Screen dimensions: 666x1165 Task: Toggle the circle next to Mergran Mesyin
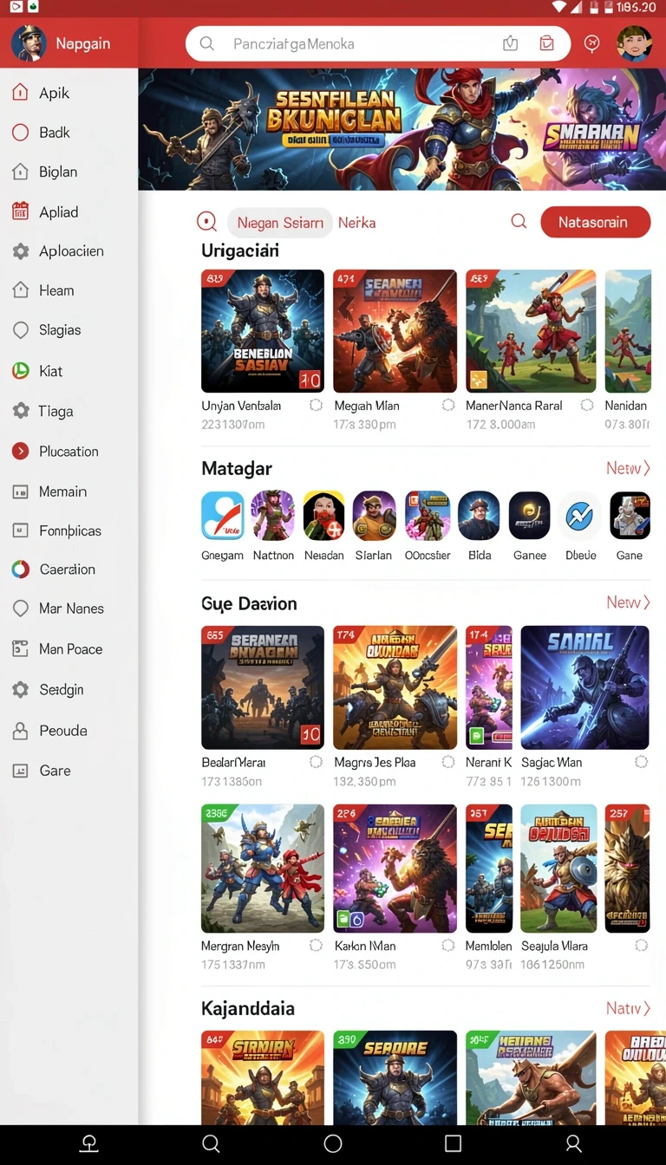click(316, 946)
